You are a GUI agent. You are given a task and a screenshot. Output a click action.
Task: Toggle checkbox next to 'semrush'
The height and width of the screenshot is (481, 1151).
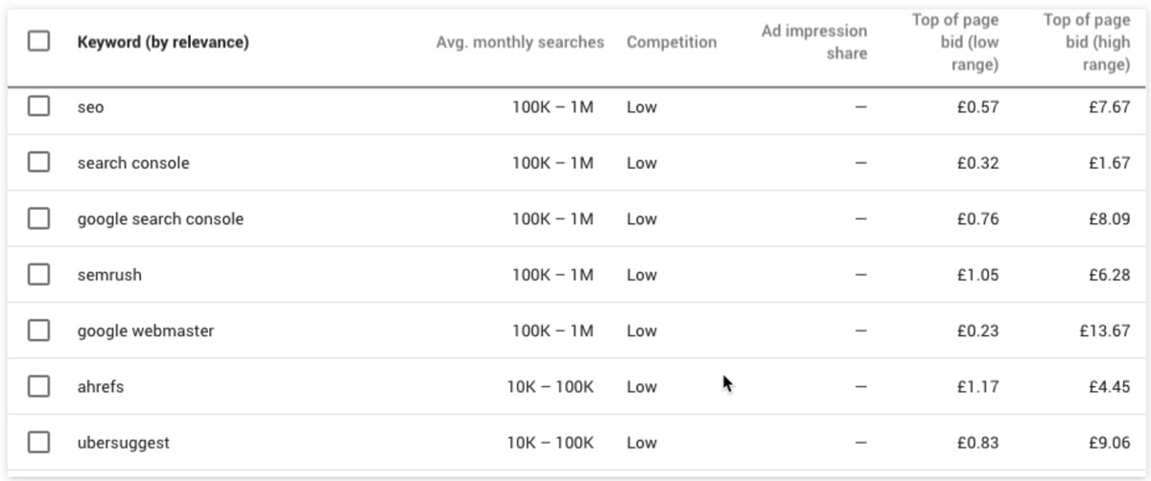[38, 275]
